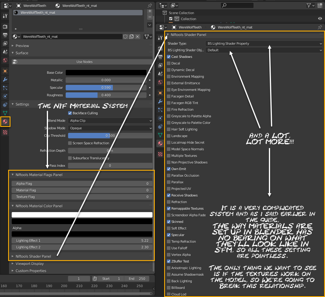Click the timeline auto-keying clock icon
This screenshot has width=325, height=297.
point(95,279)
